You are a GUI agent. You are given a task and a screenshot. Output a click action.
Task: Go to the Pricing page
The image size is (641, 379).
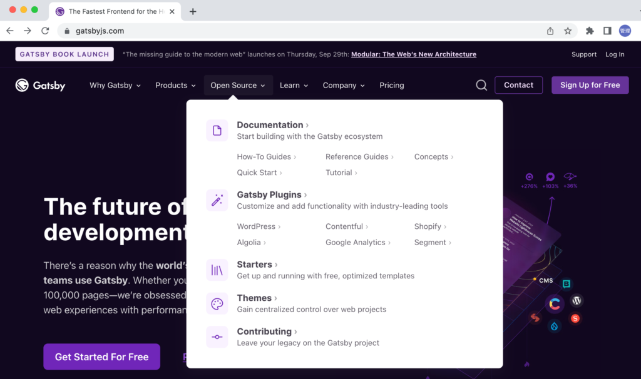(392, 86)
